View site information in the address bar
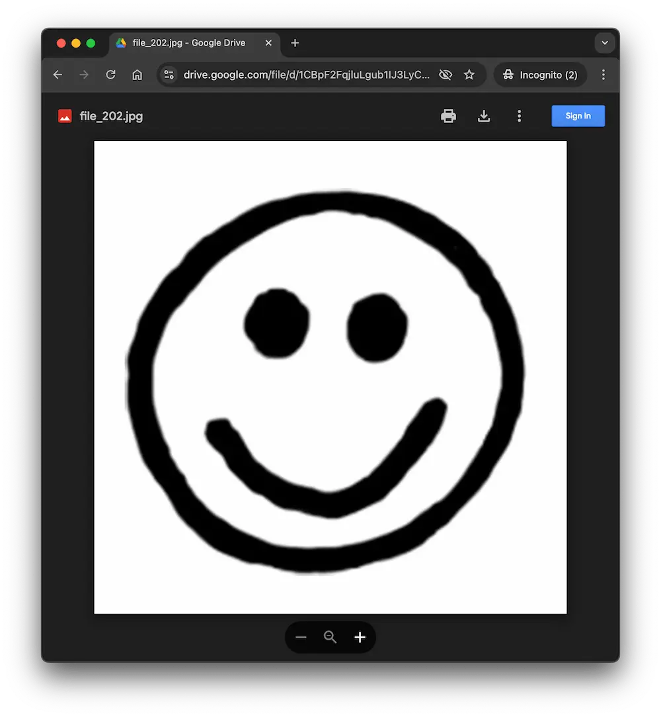 pos(169,75)
